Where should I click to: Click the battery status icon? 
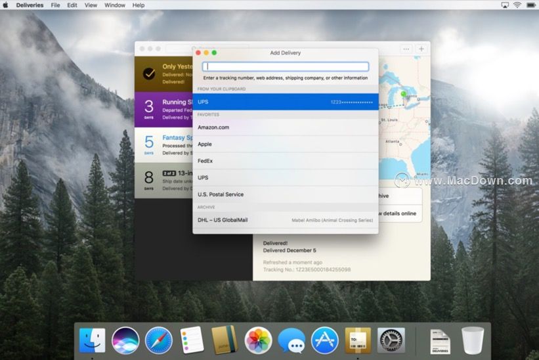pos(530,5)
